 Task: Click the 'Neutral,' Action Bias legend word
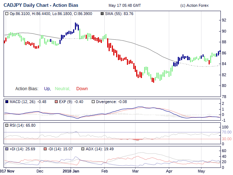click(63, 89)
